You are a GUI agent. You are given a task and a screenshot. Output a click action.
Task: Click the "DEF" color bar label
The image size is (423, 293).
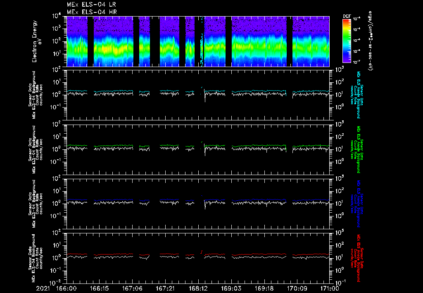click(347, 16)
